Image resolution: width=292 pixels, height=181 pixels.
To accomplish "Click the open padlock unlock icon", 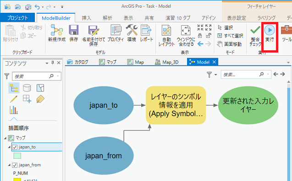I will point(209,35).
